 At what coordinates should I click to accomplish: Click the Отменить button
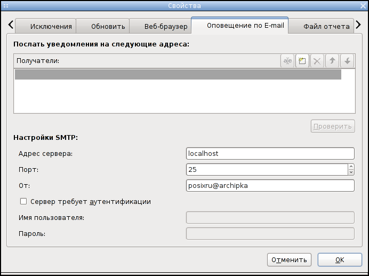pyautogui.click(x=289, y=260)
